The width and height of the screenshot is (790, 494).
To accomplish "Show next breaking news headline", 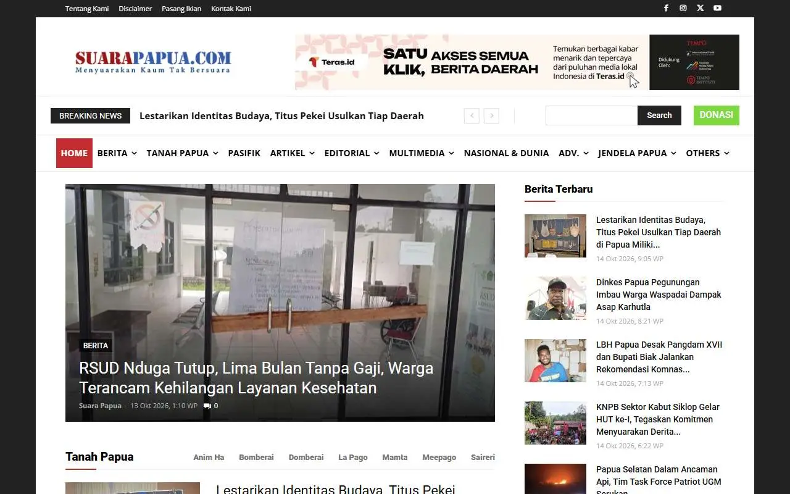I will pyautogui.click(x=491, y=115).
